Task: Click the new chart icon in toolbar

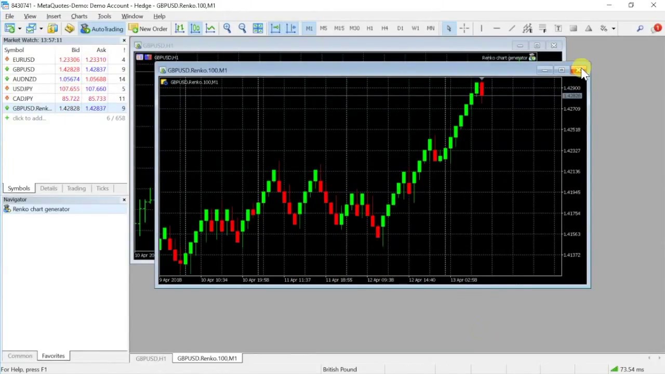Action: pyautogui.click(x=9, y=29)
